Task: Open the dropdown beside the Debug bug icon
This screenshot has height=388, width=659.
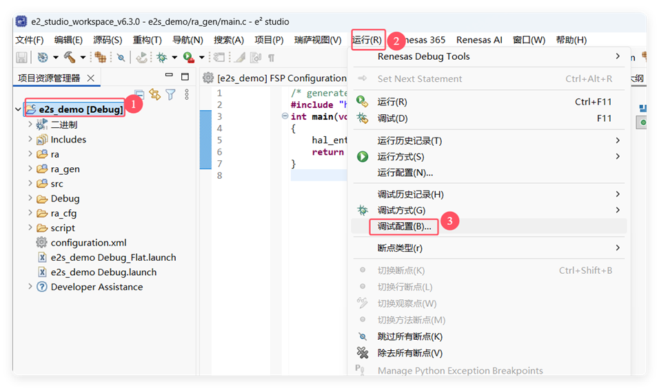Action: (x=174, y=58)
